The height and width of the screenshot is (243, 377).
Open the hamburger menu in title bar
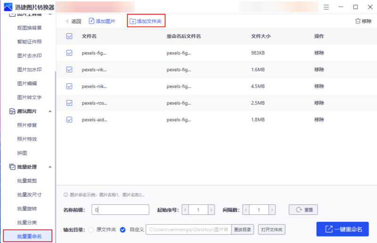(x=326, y=7)
